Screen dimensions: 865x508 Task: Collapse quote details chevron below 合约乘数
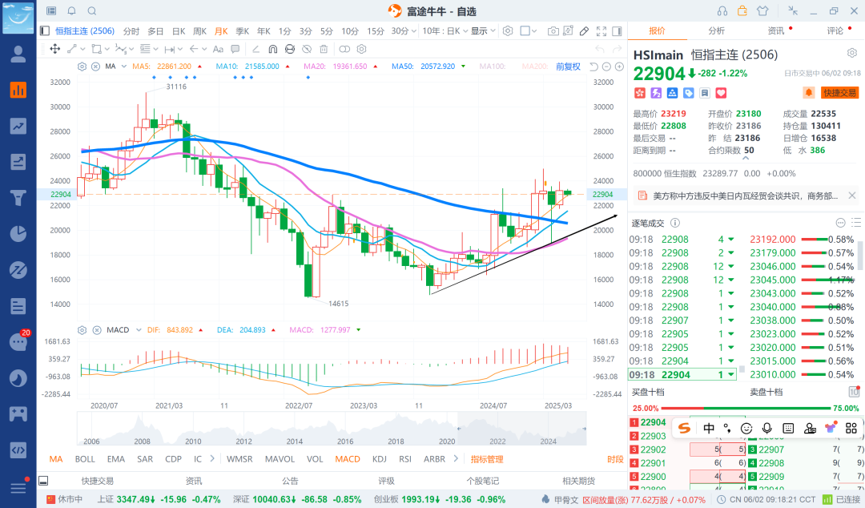[x=746, y=159]
